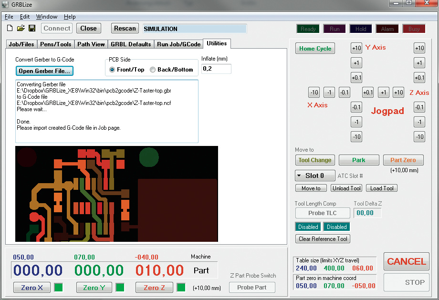The width and height of the screenshot is (439, 300).
Task: Open the Window menu
Action: click(46, 17)
